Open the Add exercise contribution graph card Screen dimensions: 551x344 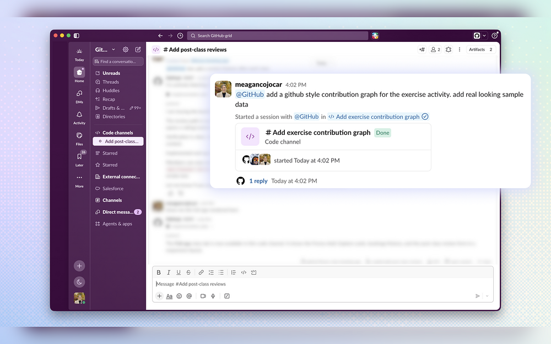(333, 147)
